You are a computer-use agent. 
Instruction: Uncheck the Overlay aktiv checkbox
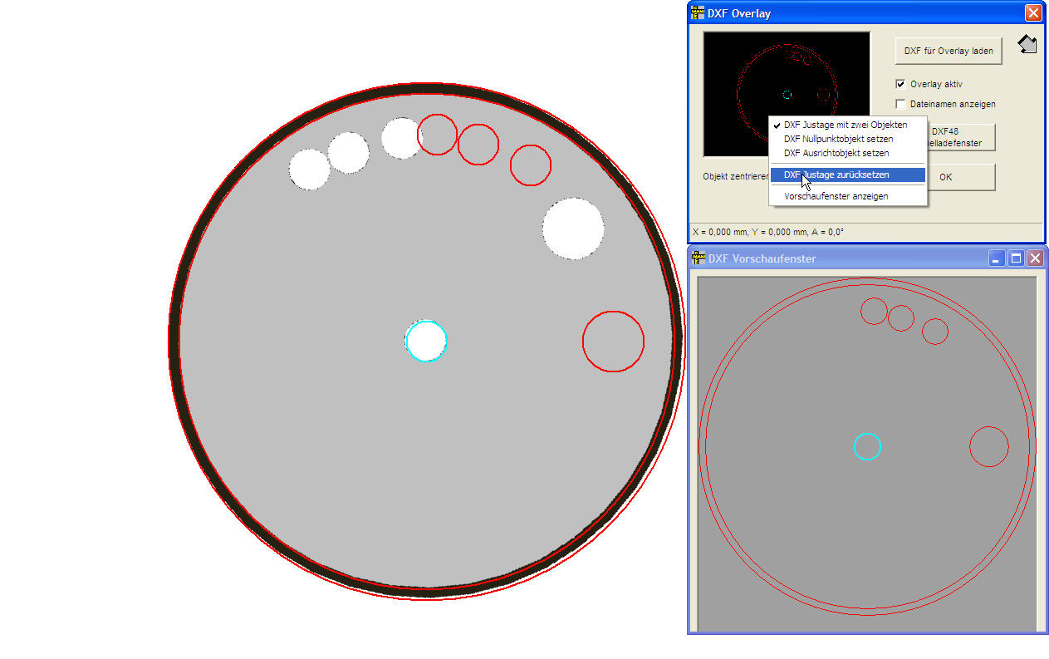[x=900, y=84]
